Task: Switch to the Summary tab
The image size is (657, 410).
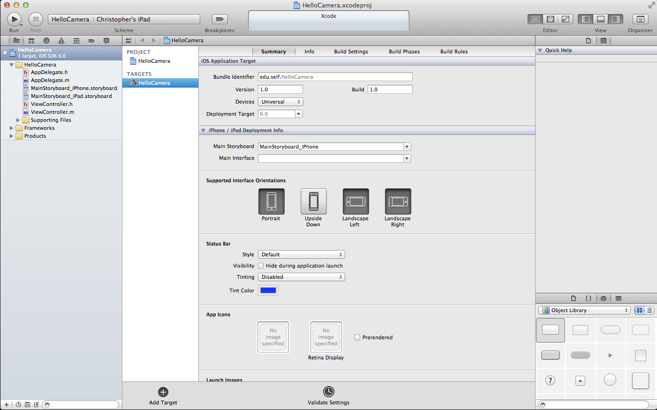Action: point(274,52)
